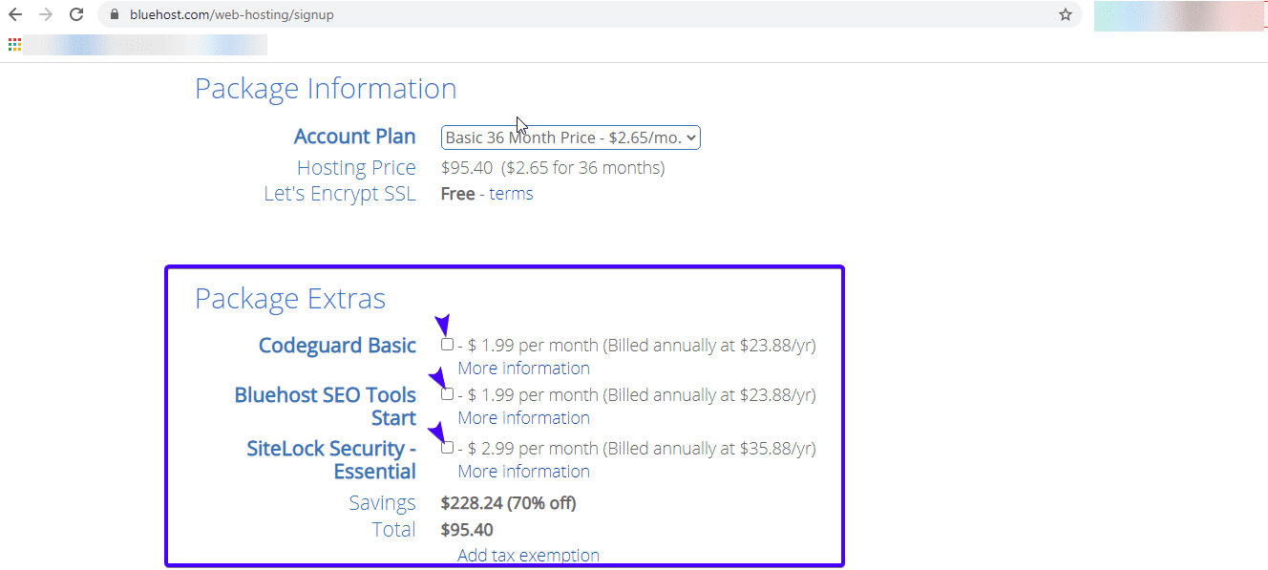Click the SiteLock Security - Essential label
This screenshot has width=1268, height=570.
[331, 460]
